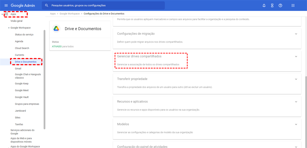The height and width of the screenshot is (148, 307).
Task: Open Configuração do painel de atividades heading
Action: coord(142,146)
